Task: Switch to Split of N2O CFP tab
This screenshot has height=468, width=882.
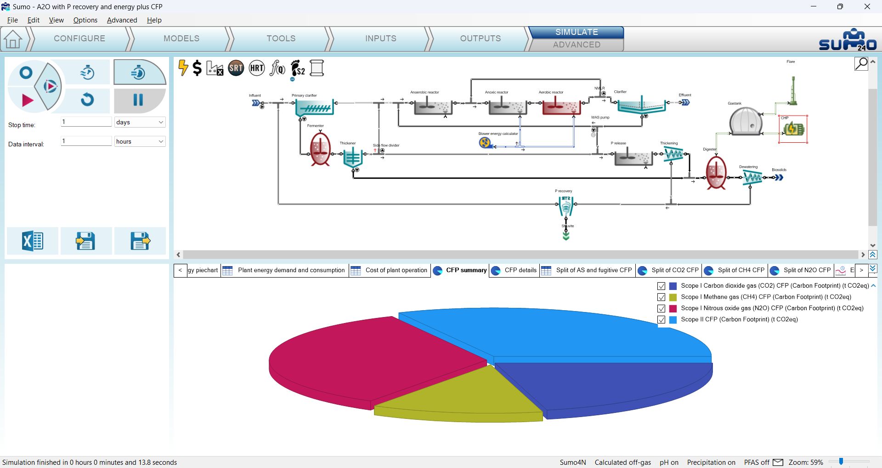Action: [800, 270]
